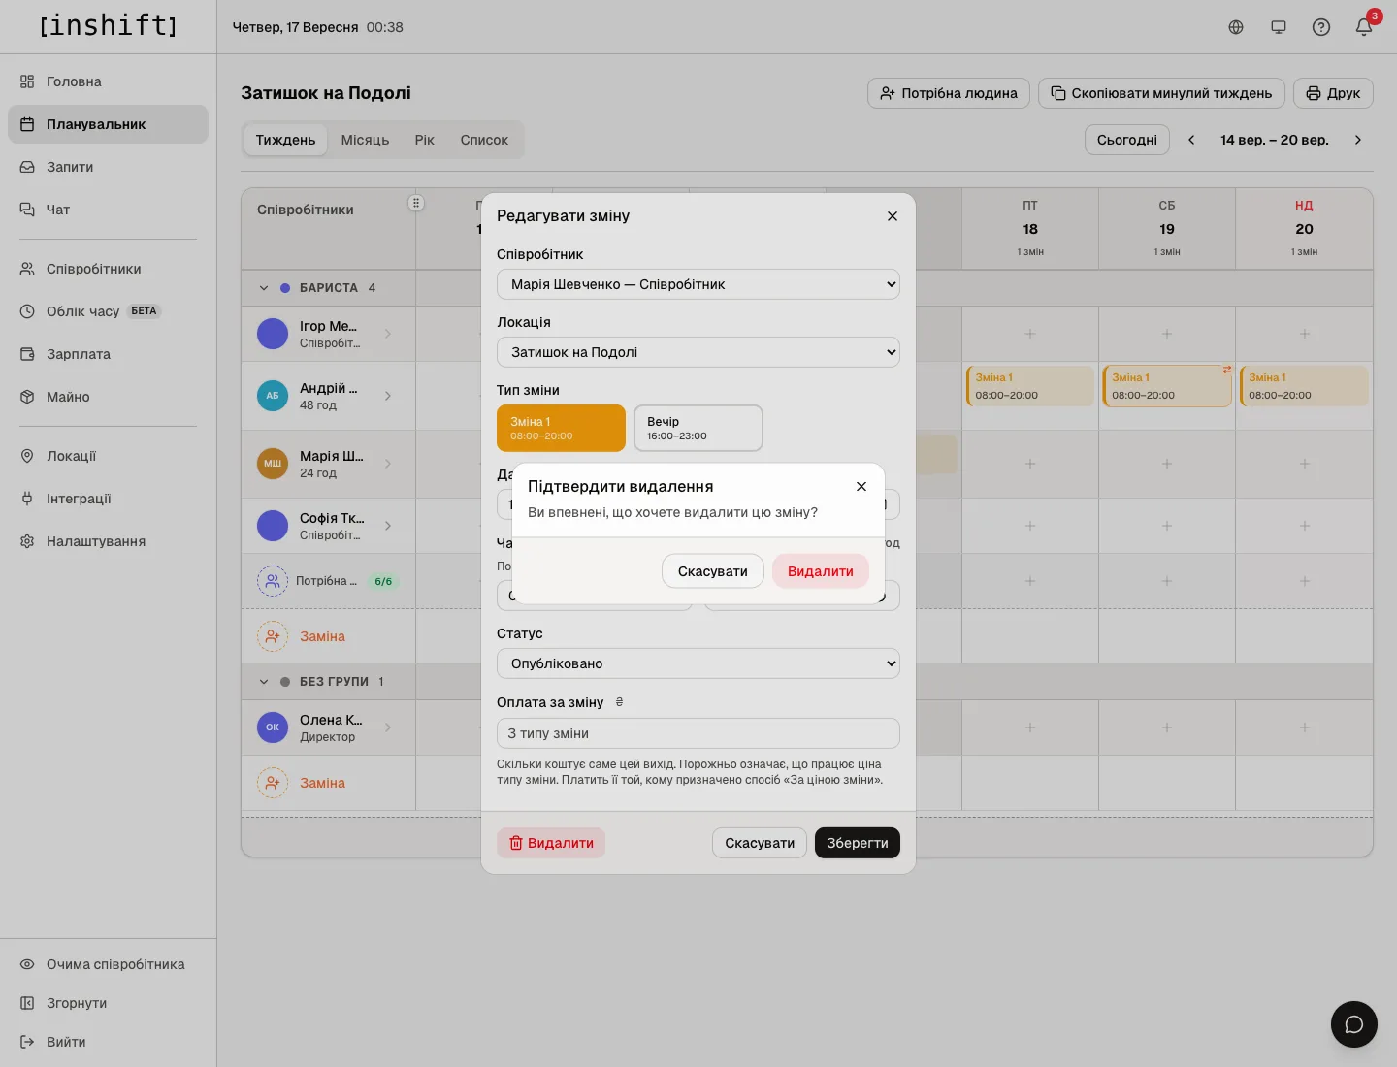Go to the next week arrow
1397x1067 pixels.
1358,140
